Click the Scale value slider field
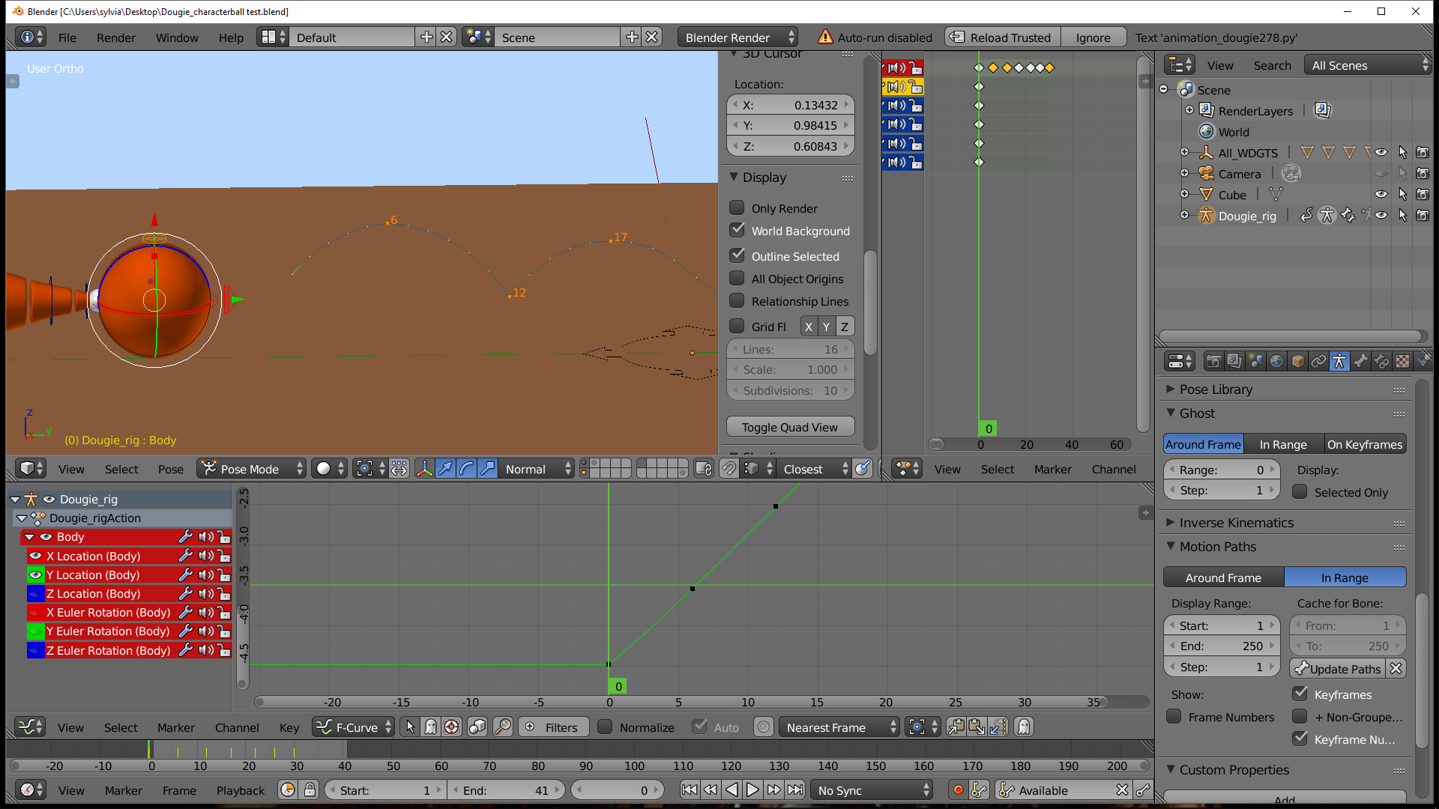The image size is (1439, 809). pos(790,370)
